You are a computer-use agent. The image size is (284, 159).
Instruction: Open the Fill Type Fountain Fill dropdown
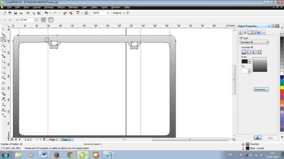[254, 42]
